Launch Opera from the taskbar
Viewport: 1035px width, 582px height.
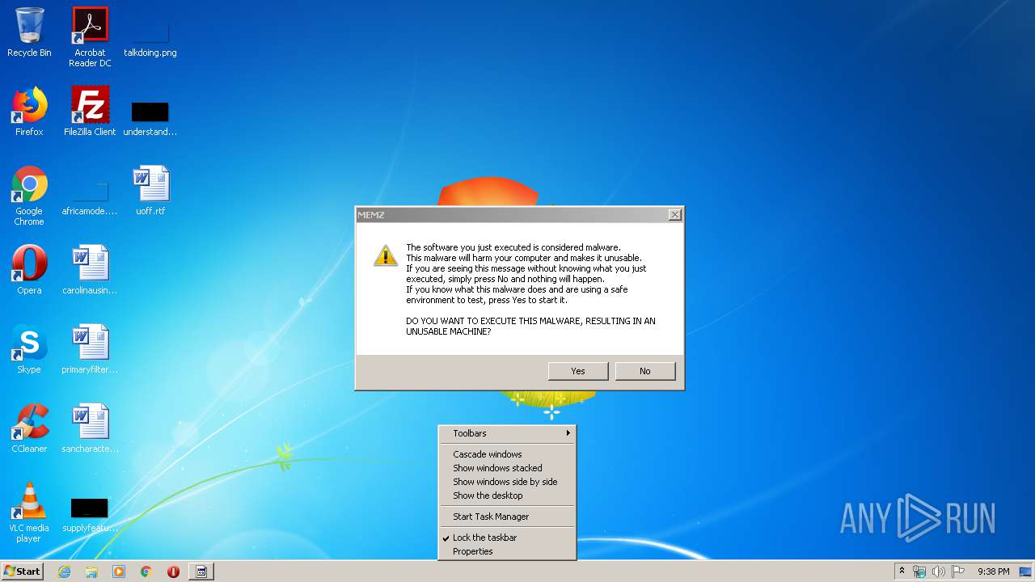click(173, 571)
